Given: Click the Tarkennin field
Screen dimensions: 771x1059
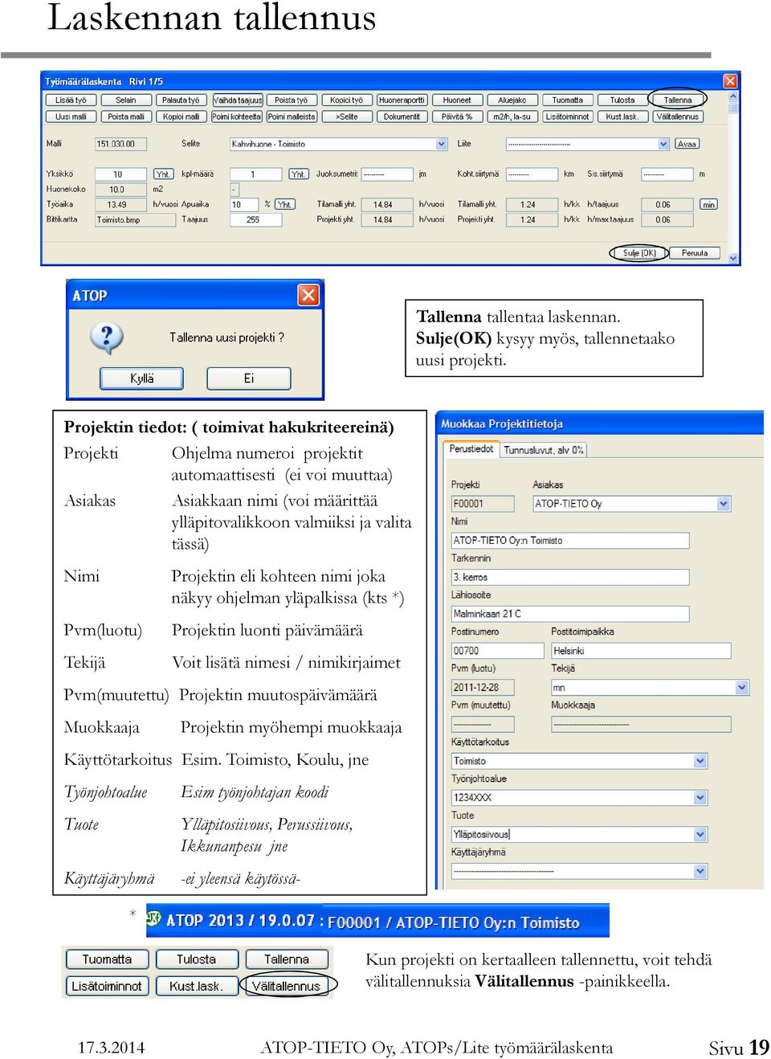Looking at the screenshot, I should 570,578.
